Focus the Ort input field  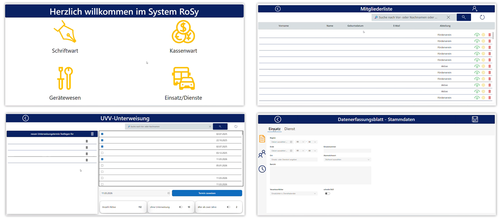click(293, 160)
